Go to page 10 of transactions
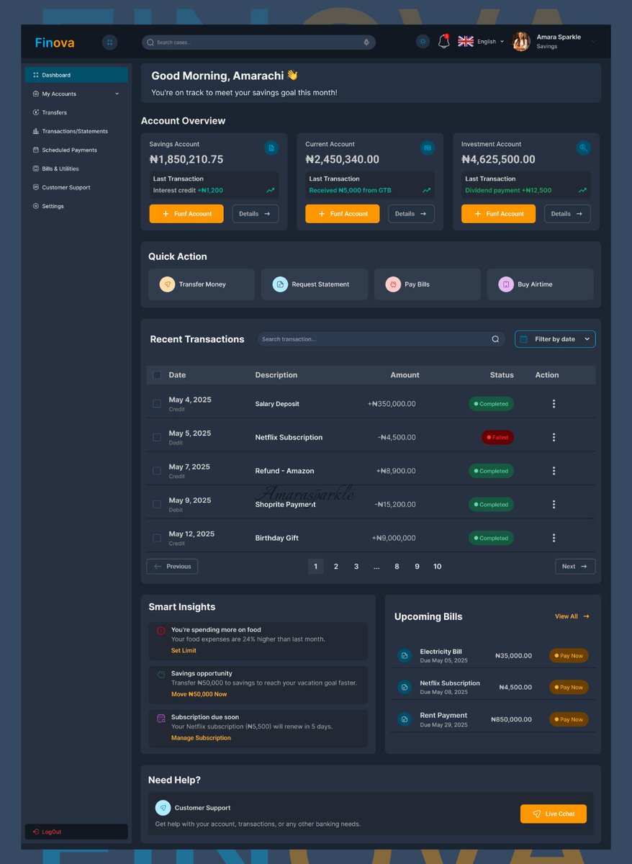Screen dimensions: 632x864 click(437, 567)
